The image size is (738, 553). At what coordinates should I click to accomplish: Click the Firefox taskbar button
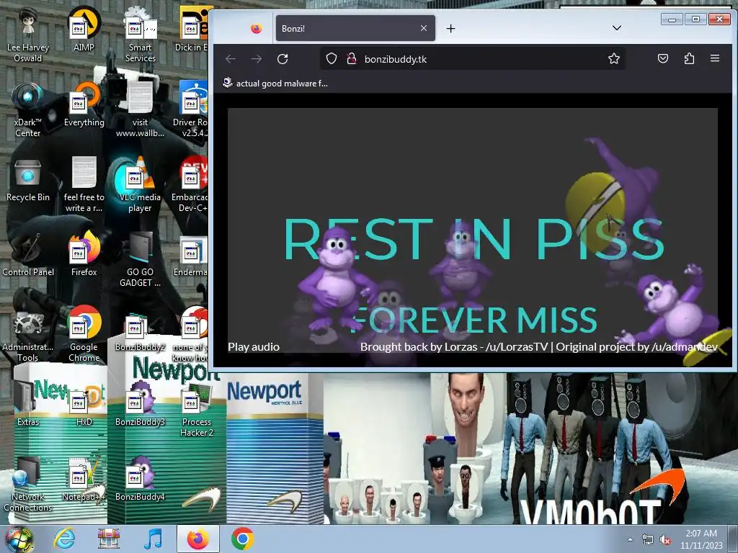pos(198,539)
